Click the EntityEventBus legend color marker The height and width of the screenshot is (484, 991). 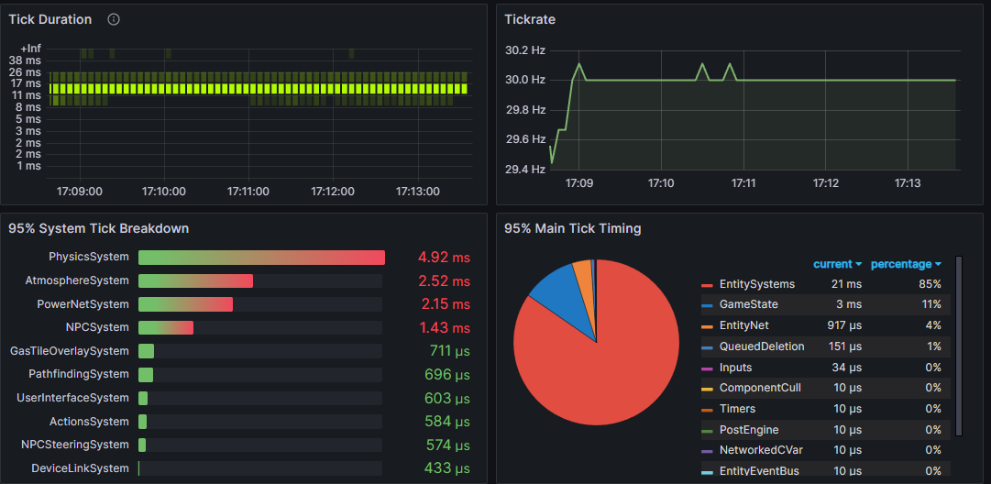tap(707, 471)
